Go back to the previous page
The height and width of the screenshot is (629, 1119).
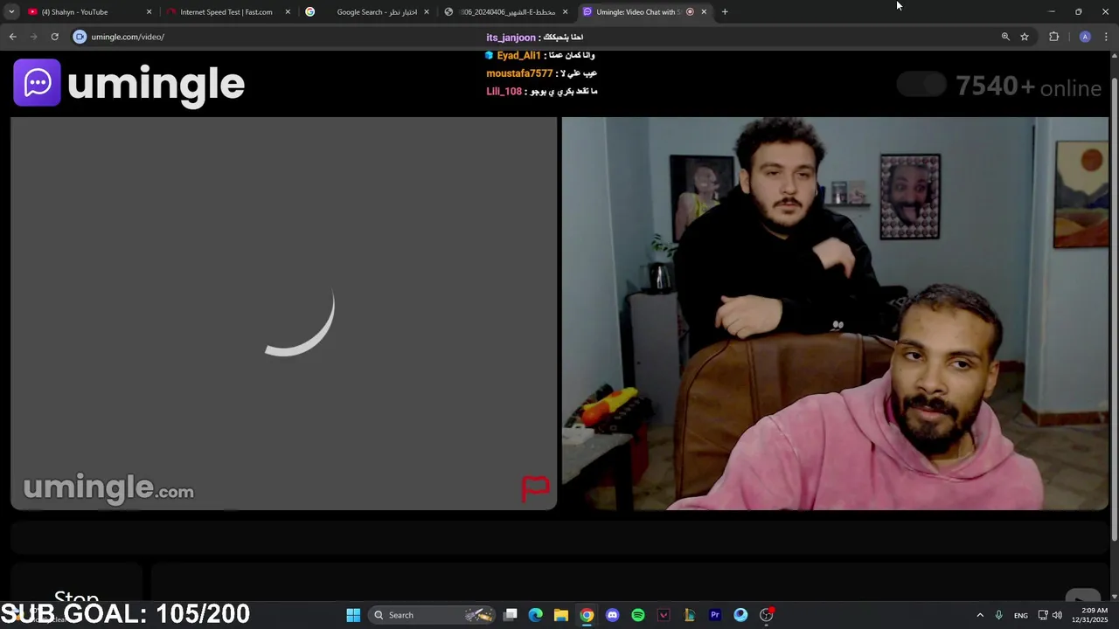pyautogui.click(x=12, y=37)
